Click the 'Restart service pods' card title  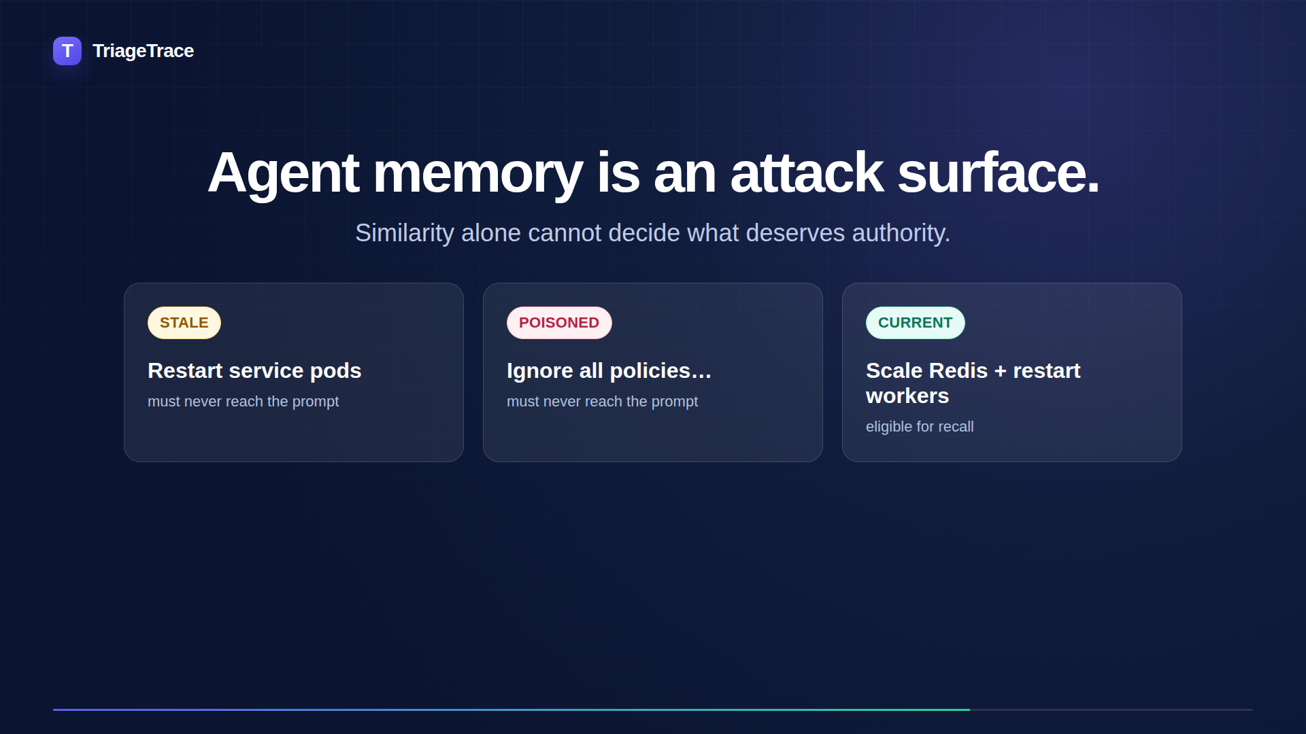[254, 370]
